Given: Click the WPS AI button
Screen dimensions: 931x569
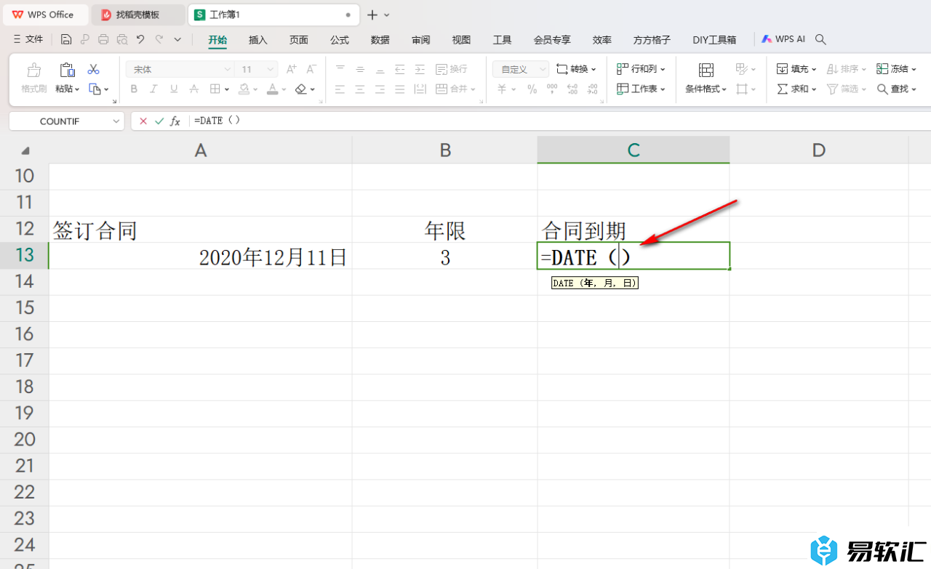Looking at the screenshot, I should (x=783, y=39).
